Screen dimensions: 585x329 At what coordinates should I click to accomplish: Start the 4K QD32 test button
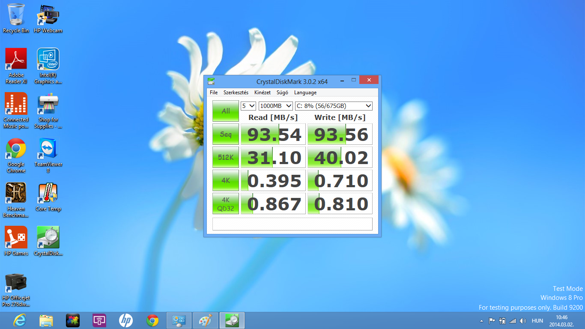coord(226,203)
